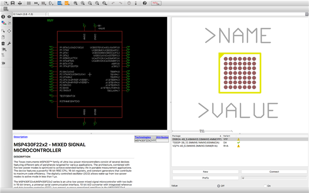309x193 pixels.
Task: Click the Go traffic-light icon
Action: pyautogui.click(x=136, y=3)
